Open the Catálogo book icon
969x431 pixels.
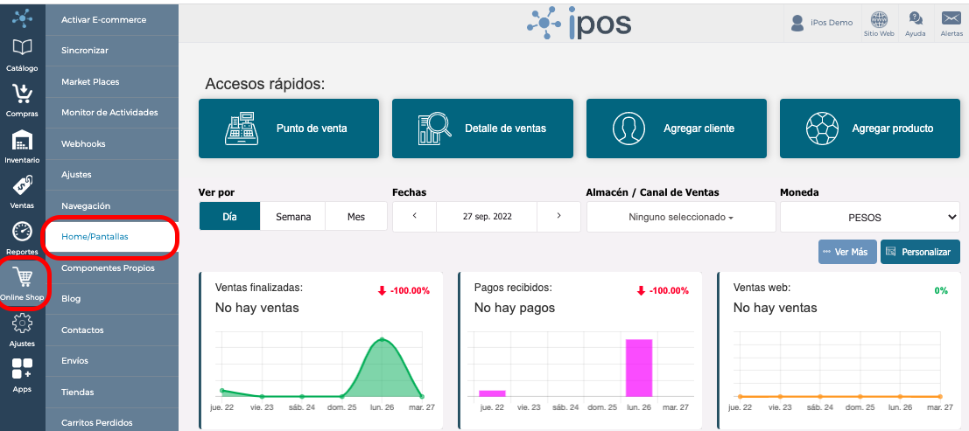click(x=22, y=47)
